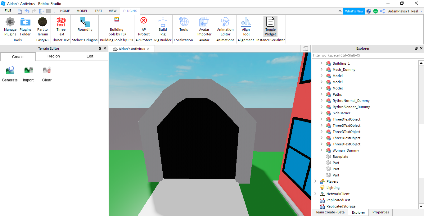Click the Help question mark icon
The width and height of the screenshot is (424, 219).
369,11
